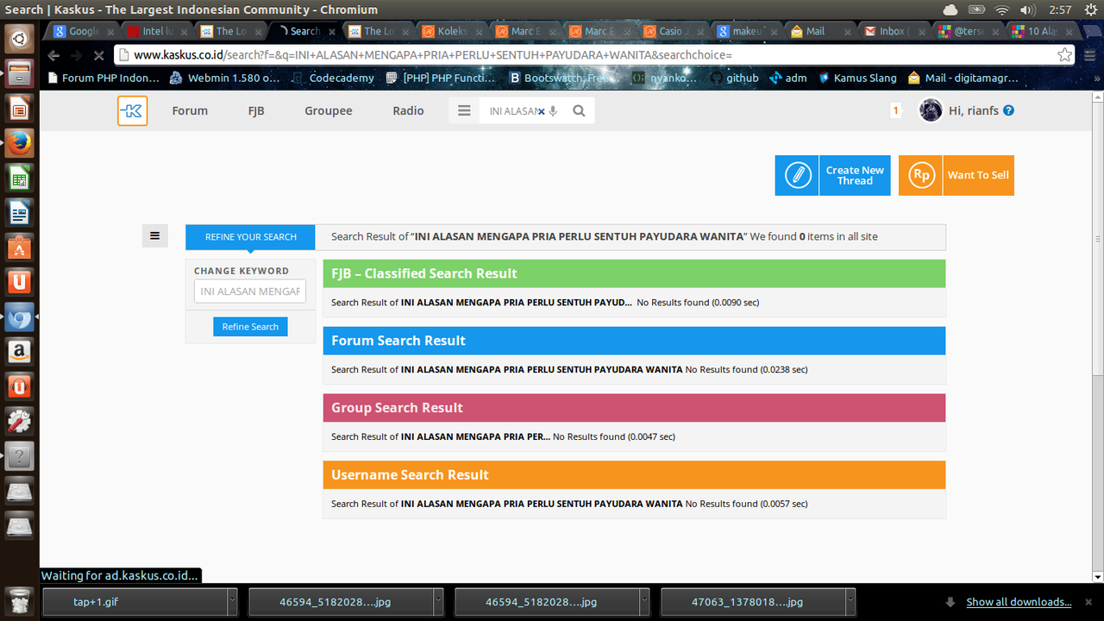The image size is (1104, 621).
Task: Open the Kaskus logo home icon
Action: tap(132, 110)
